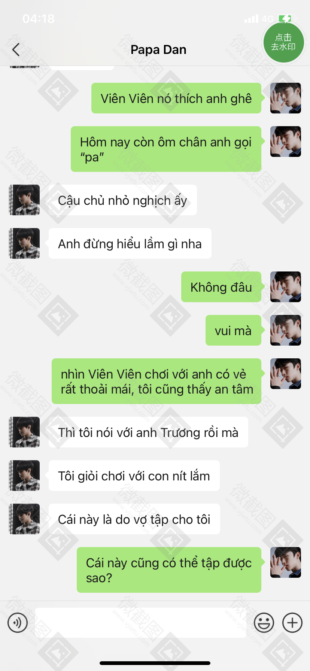Tap avatar beside "Viên Viên nó thích anh ghê"
This screenshot has width=310, height=671.
pos(286,98)
